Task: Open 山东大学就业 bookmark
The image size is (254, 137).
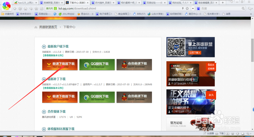Action: tap(156, 14)
